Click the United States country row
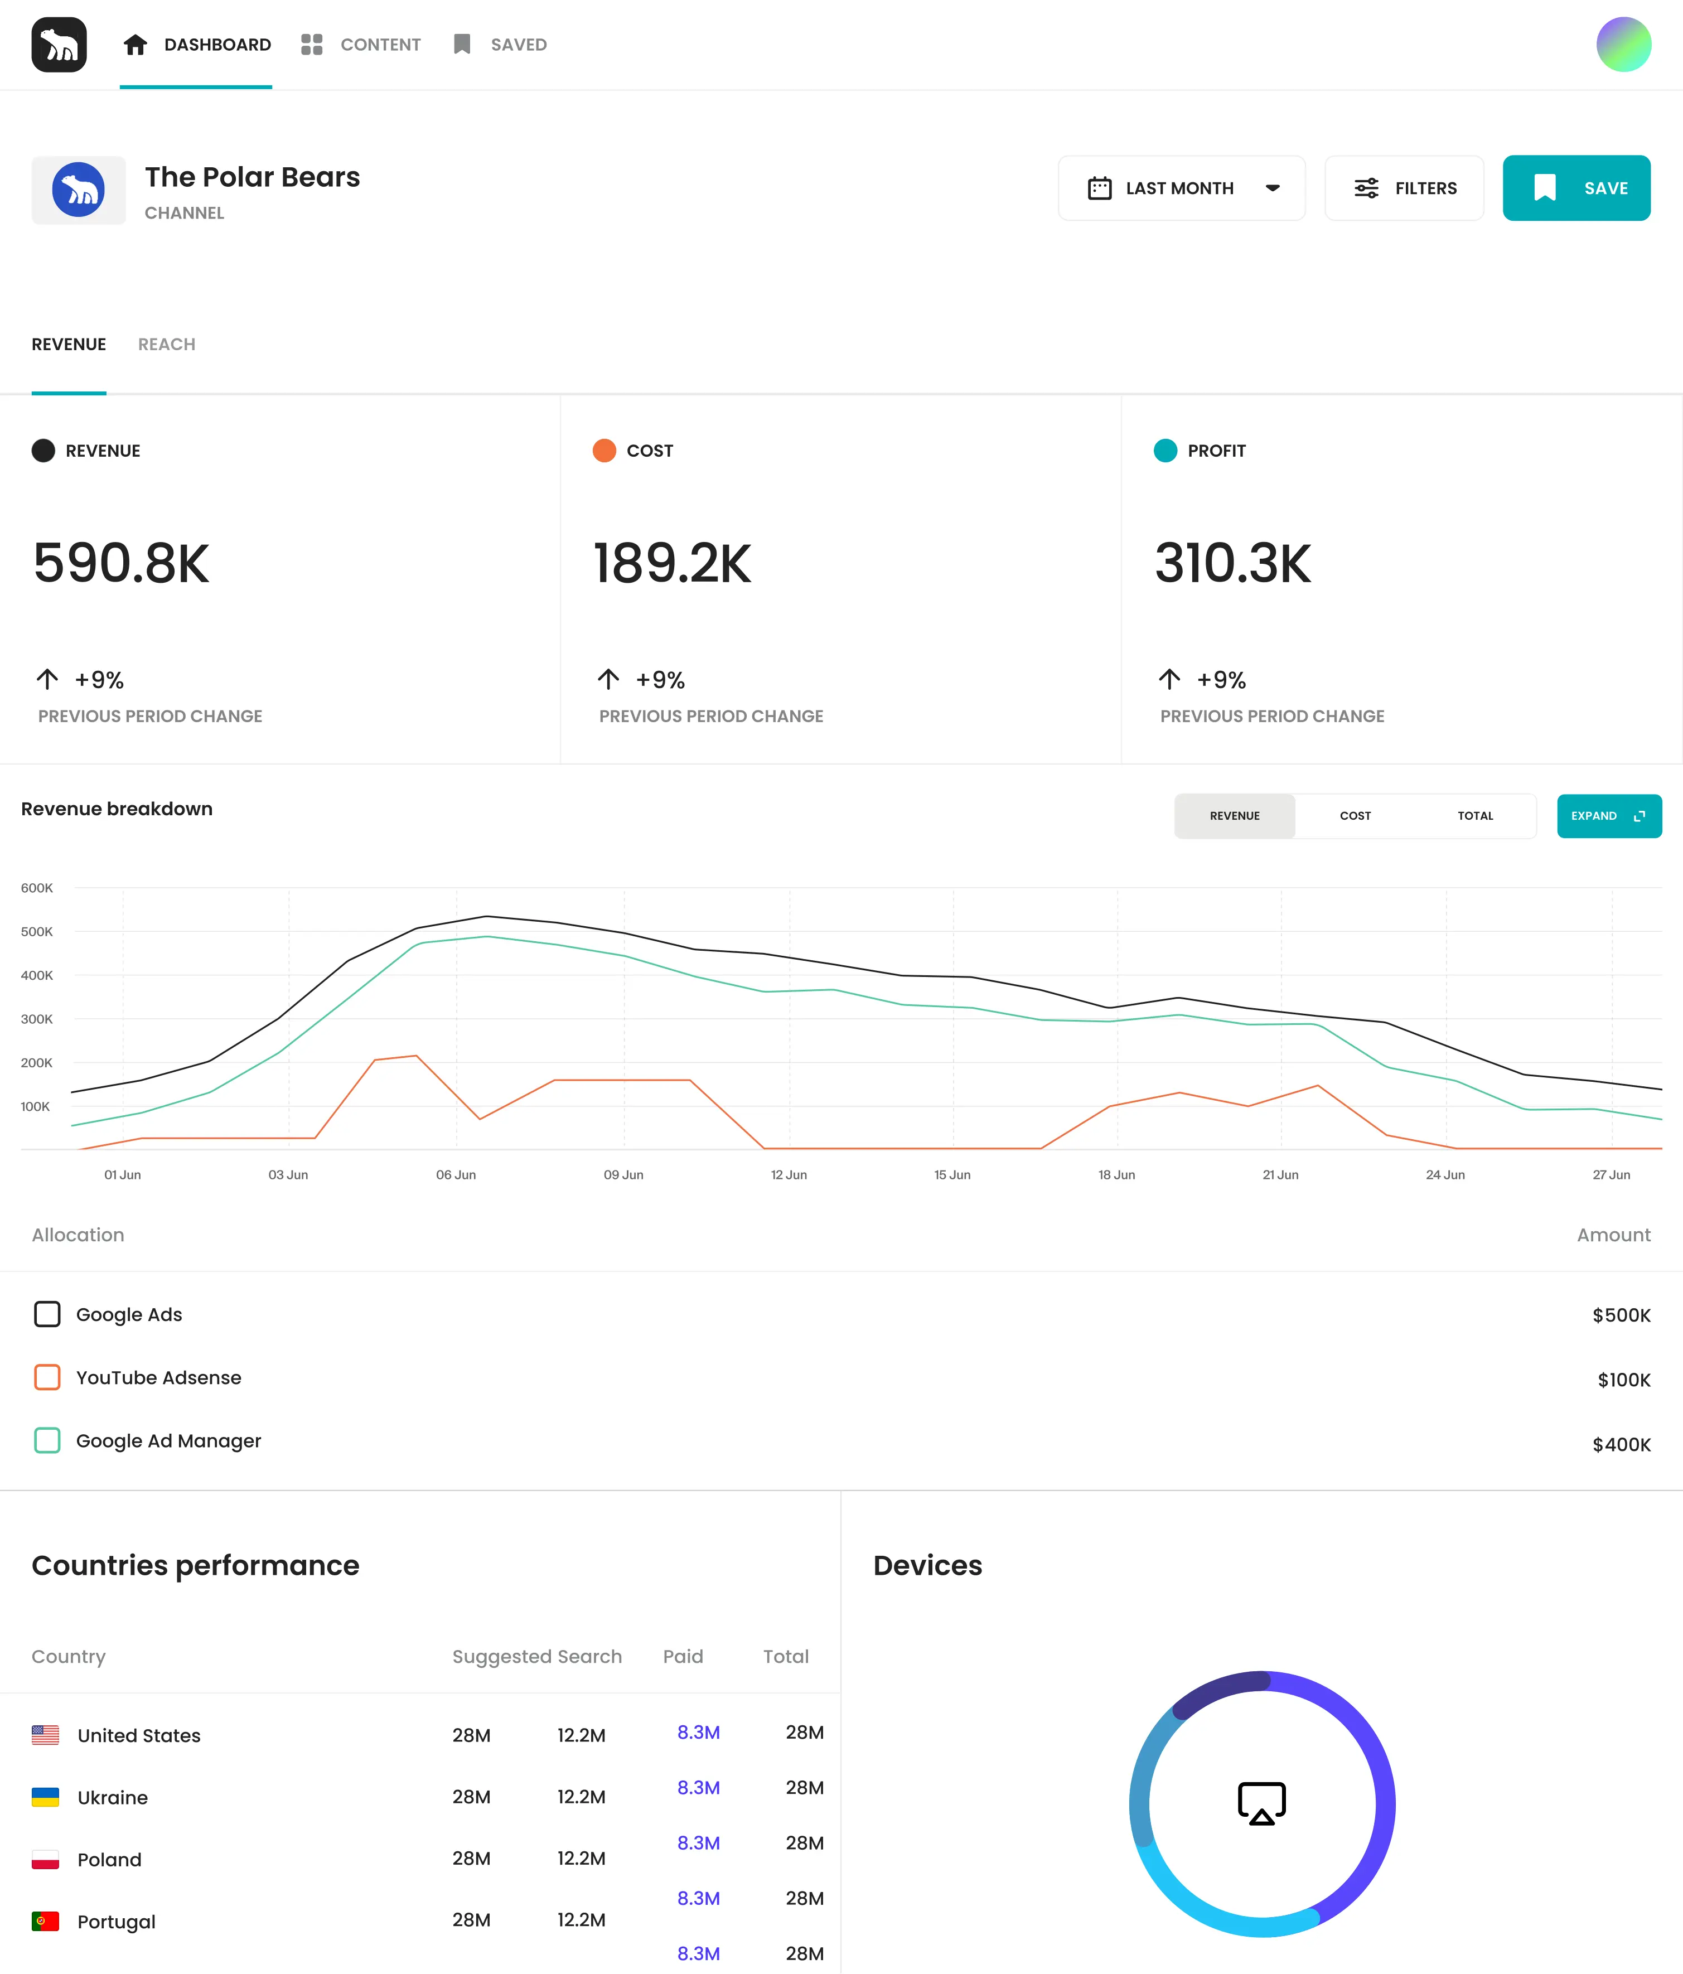 tap(139, 1736)
